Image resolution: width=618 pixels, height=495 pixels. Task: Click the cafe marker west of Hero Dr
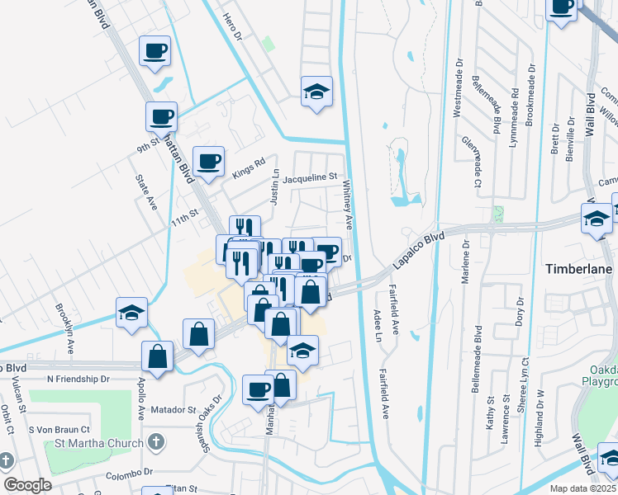coord(155,52)
